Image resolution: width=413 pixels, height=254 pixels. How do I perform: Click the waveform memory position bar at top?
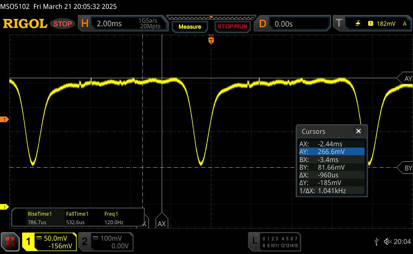[x=211, y=17]
